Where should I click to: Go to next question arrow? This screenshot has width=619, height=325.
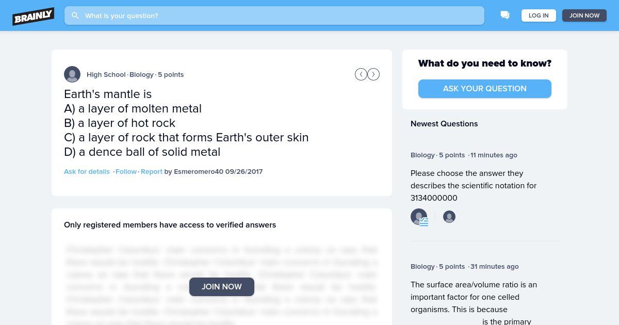pyautogui.click(x=373, y=74)
